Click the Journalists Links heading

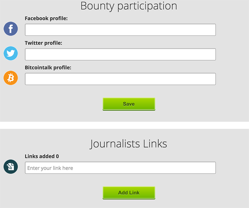point(129,144)
